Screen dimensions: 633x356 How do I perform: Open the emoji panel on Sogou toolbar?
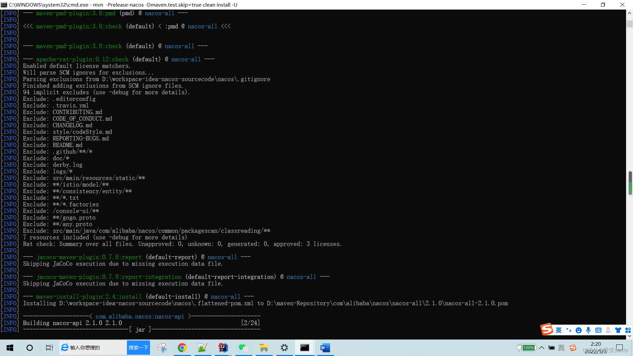point(579,330)
